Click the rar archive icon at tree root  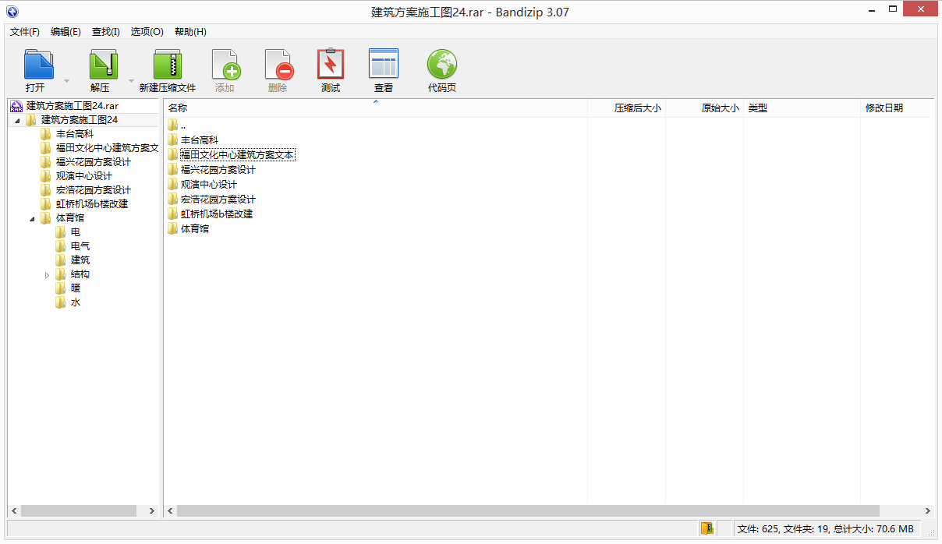click(x=16, y=105)
